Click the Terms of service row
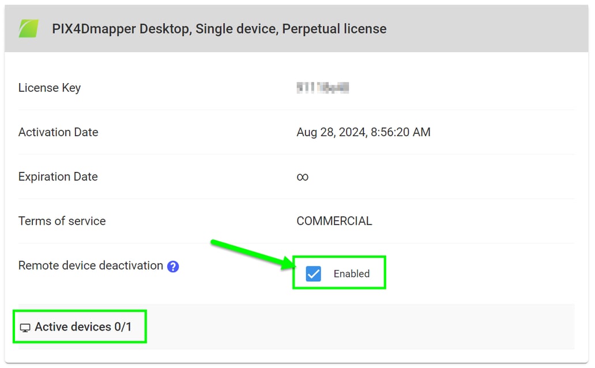This screenshot has width=595, height=368. point(62,221)
